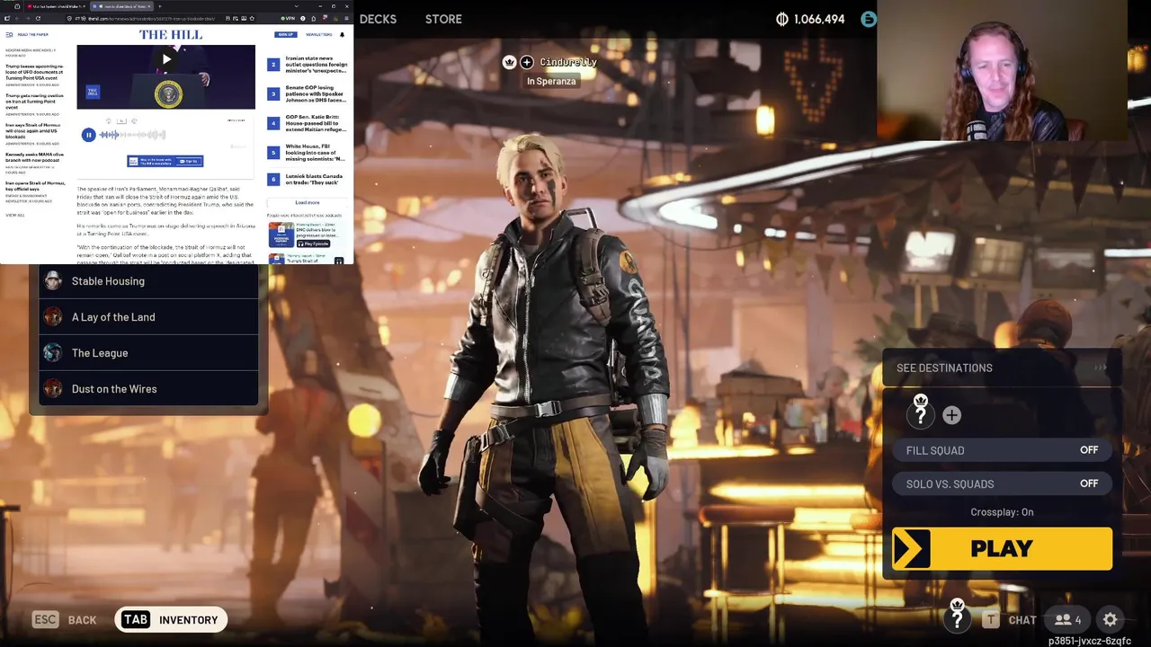
Task: Go back in the browser
Action: click(17, 18)
